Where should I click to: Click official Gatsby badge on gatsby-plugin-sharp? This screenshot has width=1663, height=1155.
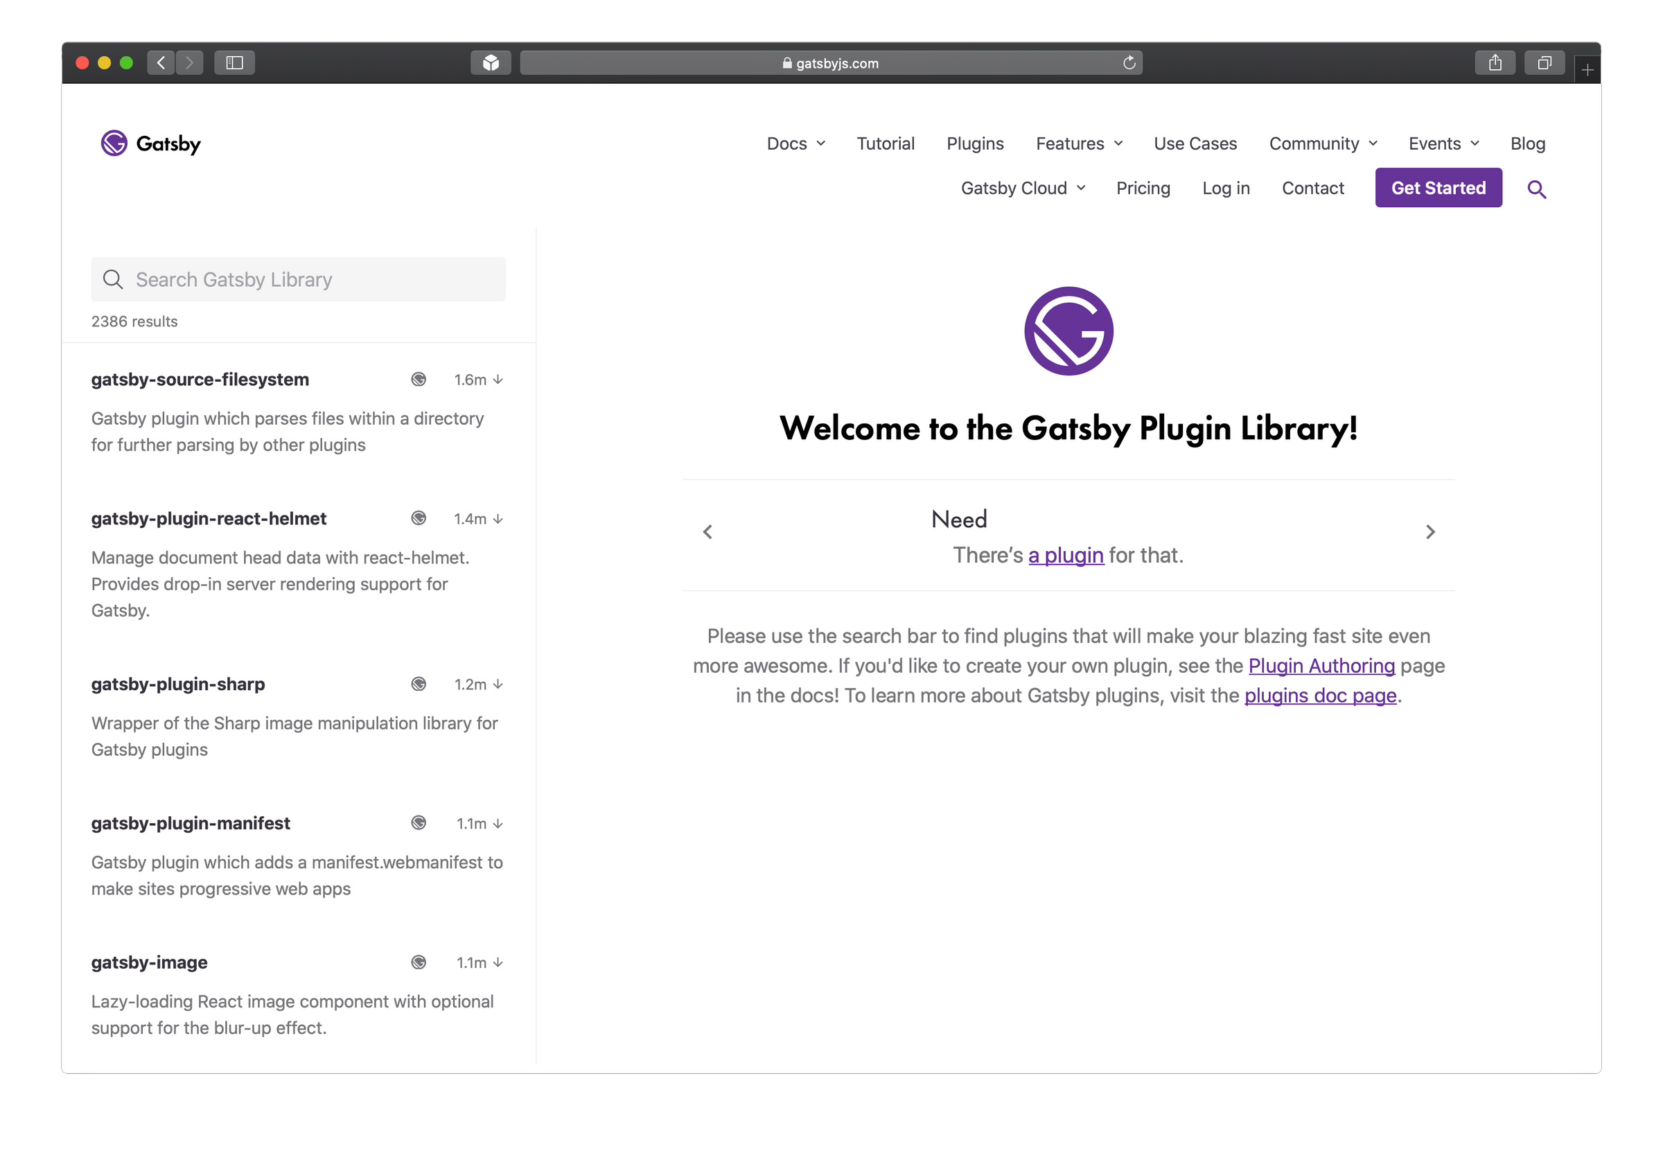(x=419, y=684)
